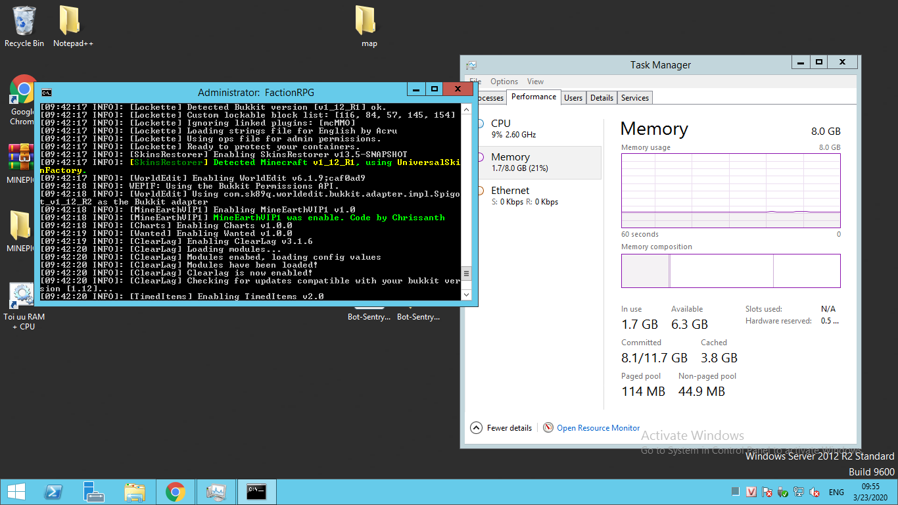Switch to the Users tab

[x=573, y=98]
